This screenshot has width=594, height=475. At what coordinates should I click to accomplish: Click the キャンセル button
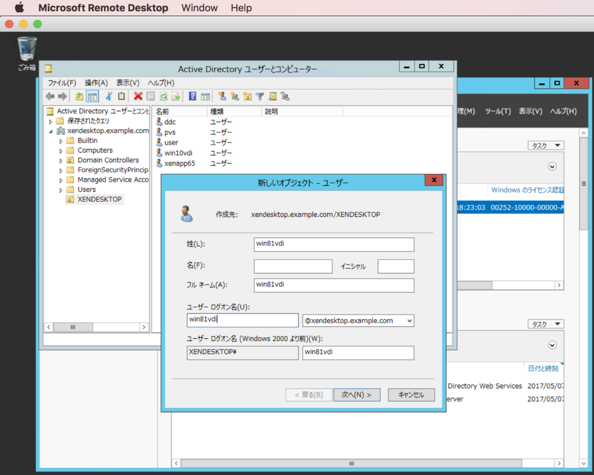point(411,395)
